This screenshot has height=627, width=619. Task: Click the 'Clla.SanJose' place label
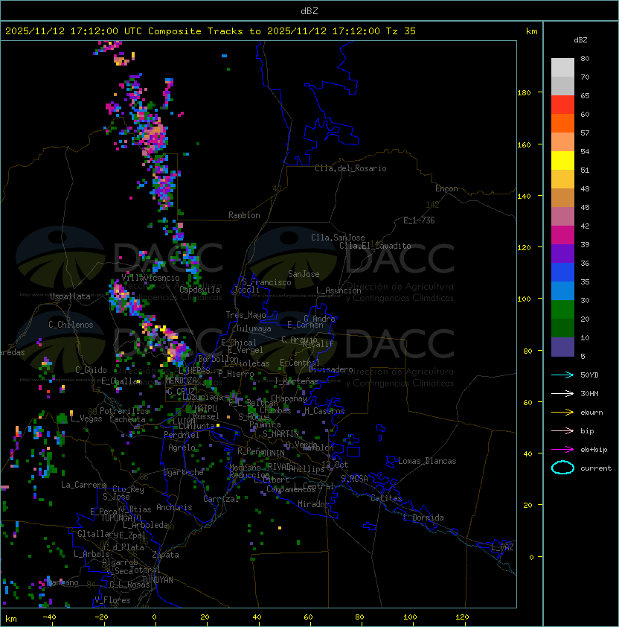[x=338, y=238]
